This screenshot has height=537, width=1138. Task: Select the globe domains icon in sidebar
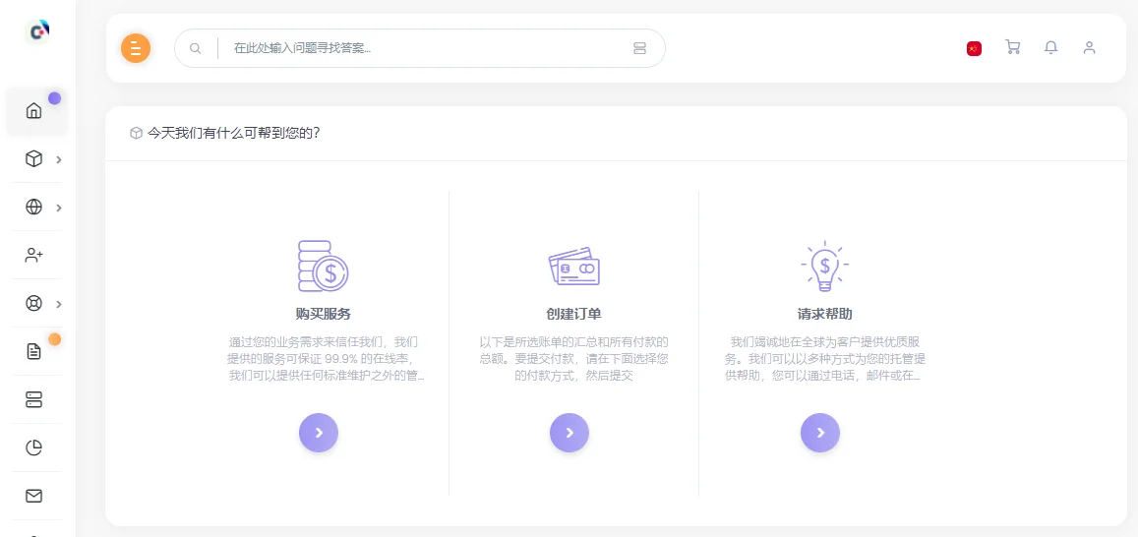[x=34, y=207]
